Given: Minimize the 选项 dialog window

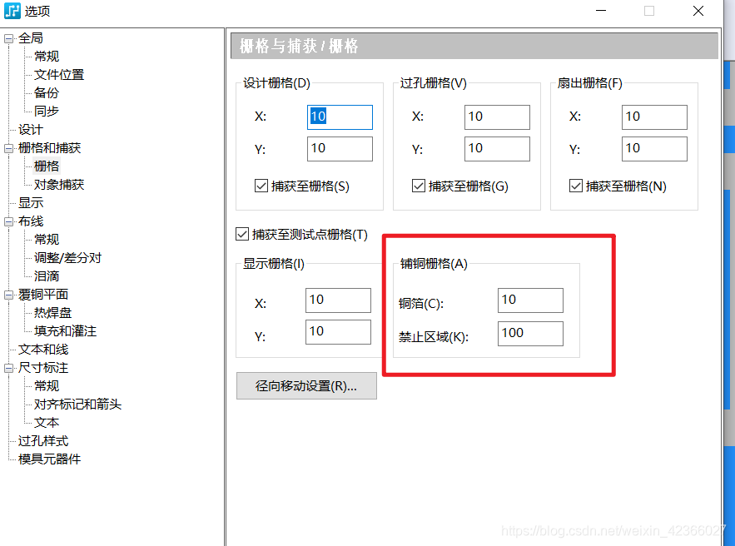Looking at the screenshot, I should pos(601,11).
